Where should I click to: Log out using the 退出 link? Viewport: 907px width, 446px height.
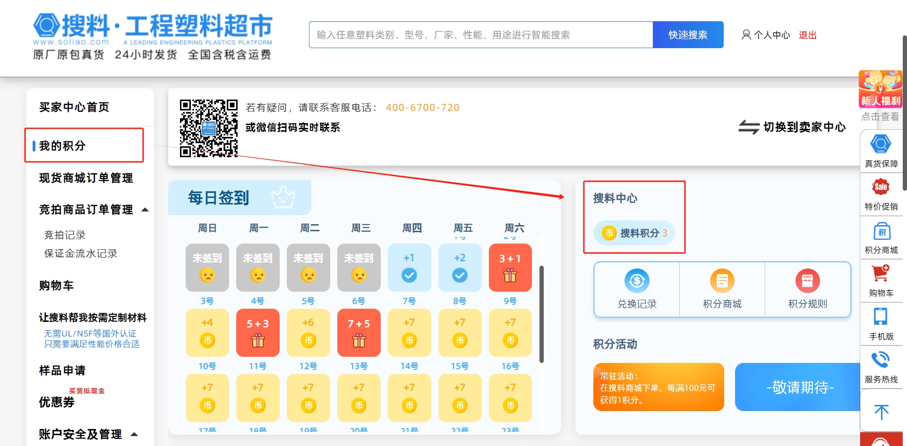[807, 34]
